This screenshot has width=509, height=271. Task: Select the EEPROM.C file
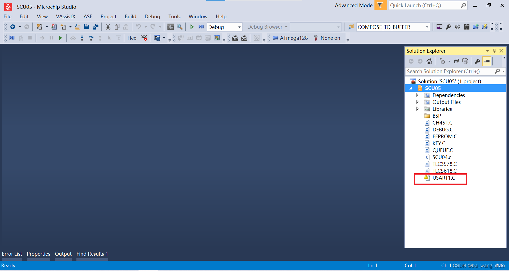pos(445,136)
